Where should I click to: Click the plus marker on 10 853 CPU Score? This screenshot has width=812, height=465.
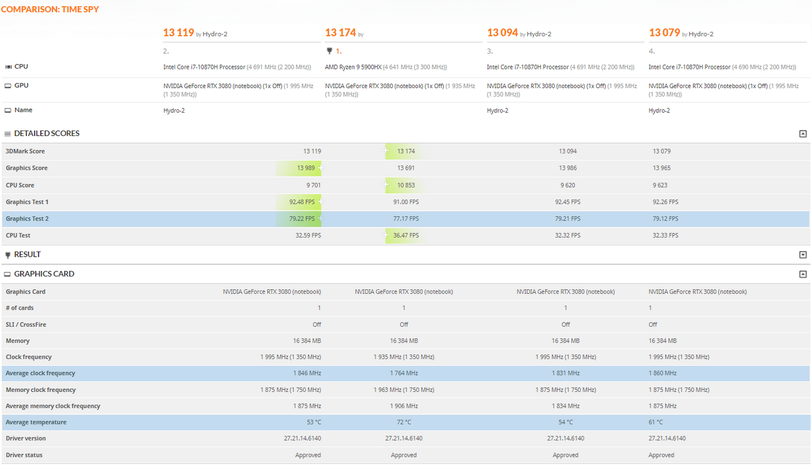point(386,185)
